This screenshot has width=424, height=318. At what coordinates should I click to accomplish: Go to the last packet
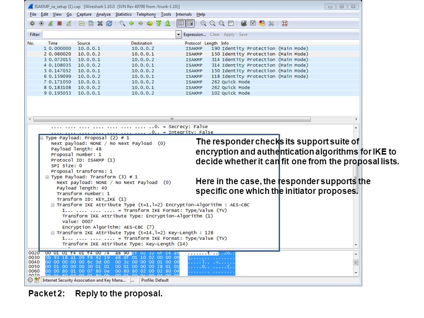point(168,23)
